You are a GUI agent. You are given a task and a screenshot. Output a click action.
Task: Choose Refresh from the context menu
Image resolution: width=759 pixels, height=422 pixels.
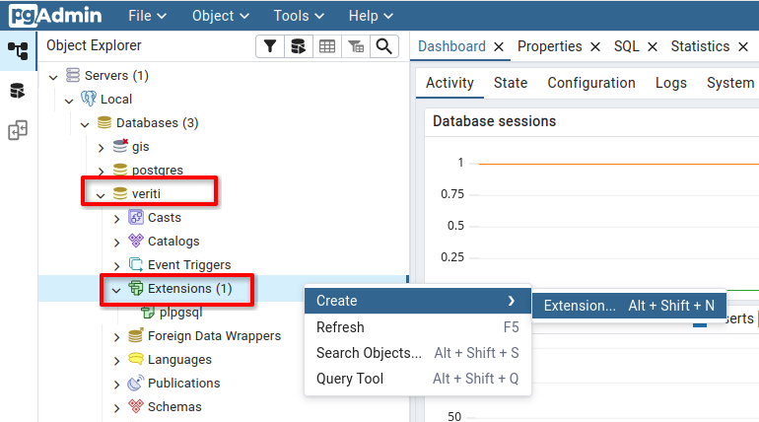pyautogui.click(x=418, y=327)
